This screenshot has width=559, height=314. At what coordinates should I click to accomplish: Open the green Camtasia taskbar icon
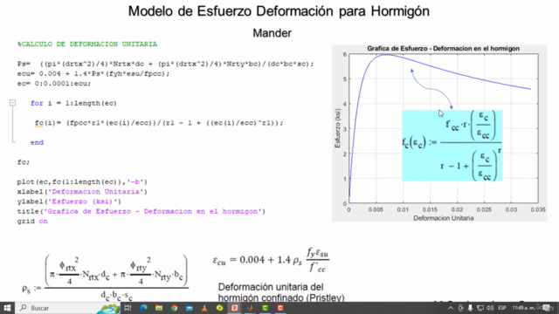[266, 308]
